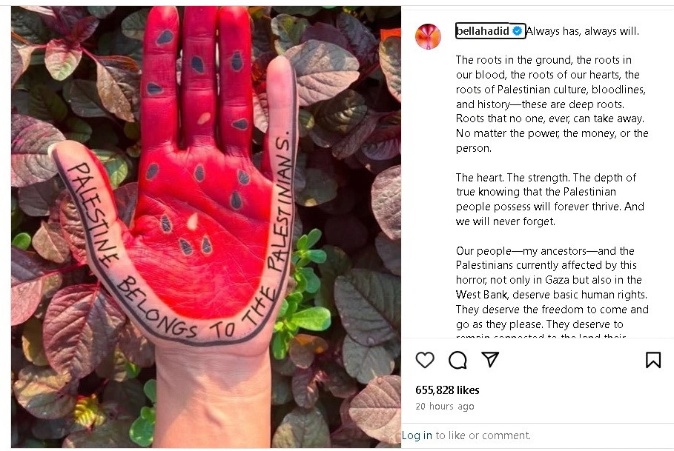Click paragraph starting 'The heart. The strength.'

549,199
